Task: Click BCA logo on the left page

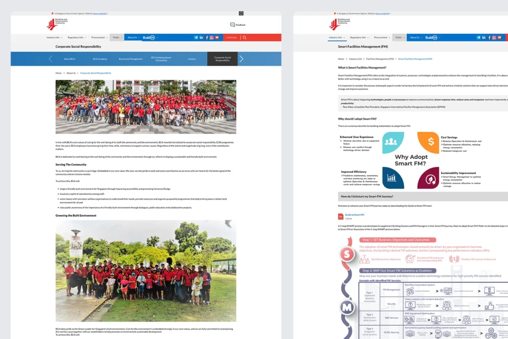Action: tap(57, 24)
